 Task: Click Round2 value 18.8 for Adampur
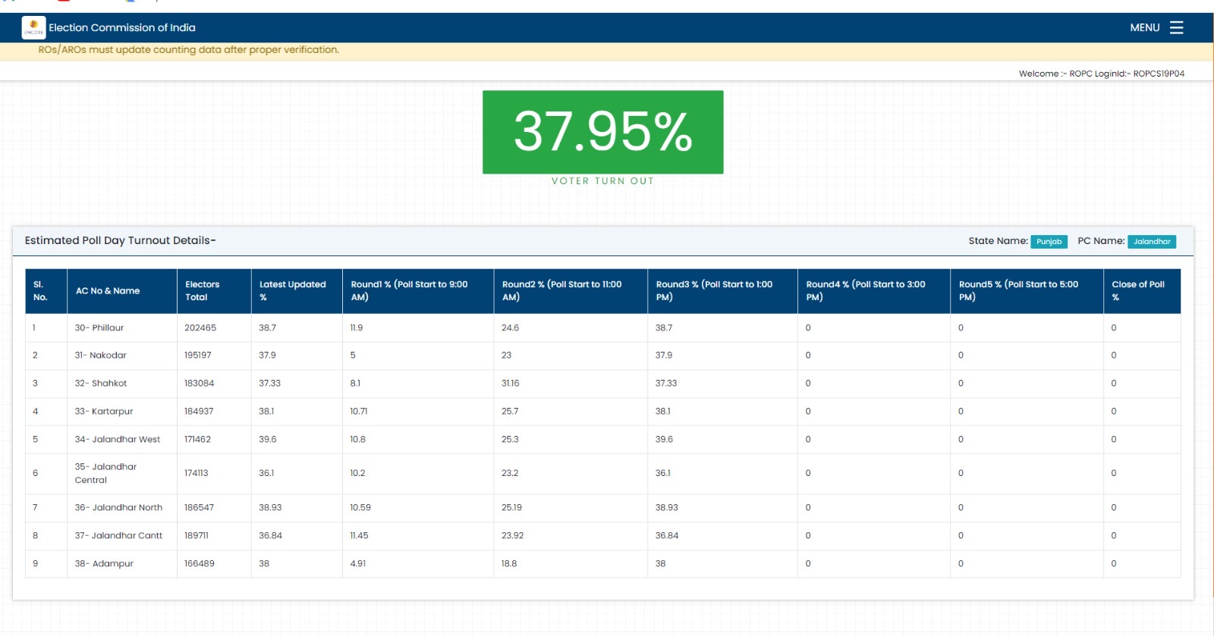(x=509, y=563)
